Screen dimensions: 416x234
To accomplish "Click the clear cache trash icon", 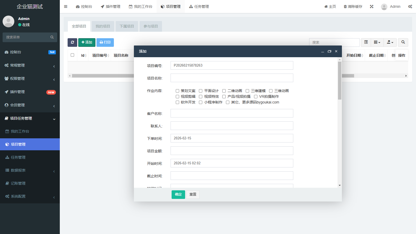I will pyautogui.click(x=345, y=6).
